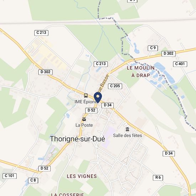The image size is (196, 196).
Task: Click the La Cosserie locality label
Action: click(67, 194)
